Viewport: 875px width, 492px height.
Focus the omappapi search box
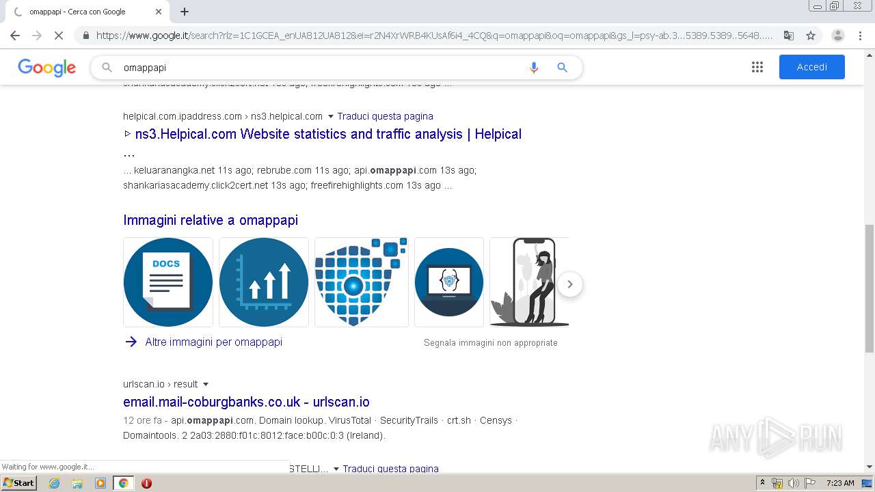tap(321, 68)
